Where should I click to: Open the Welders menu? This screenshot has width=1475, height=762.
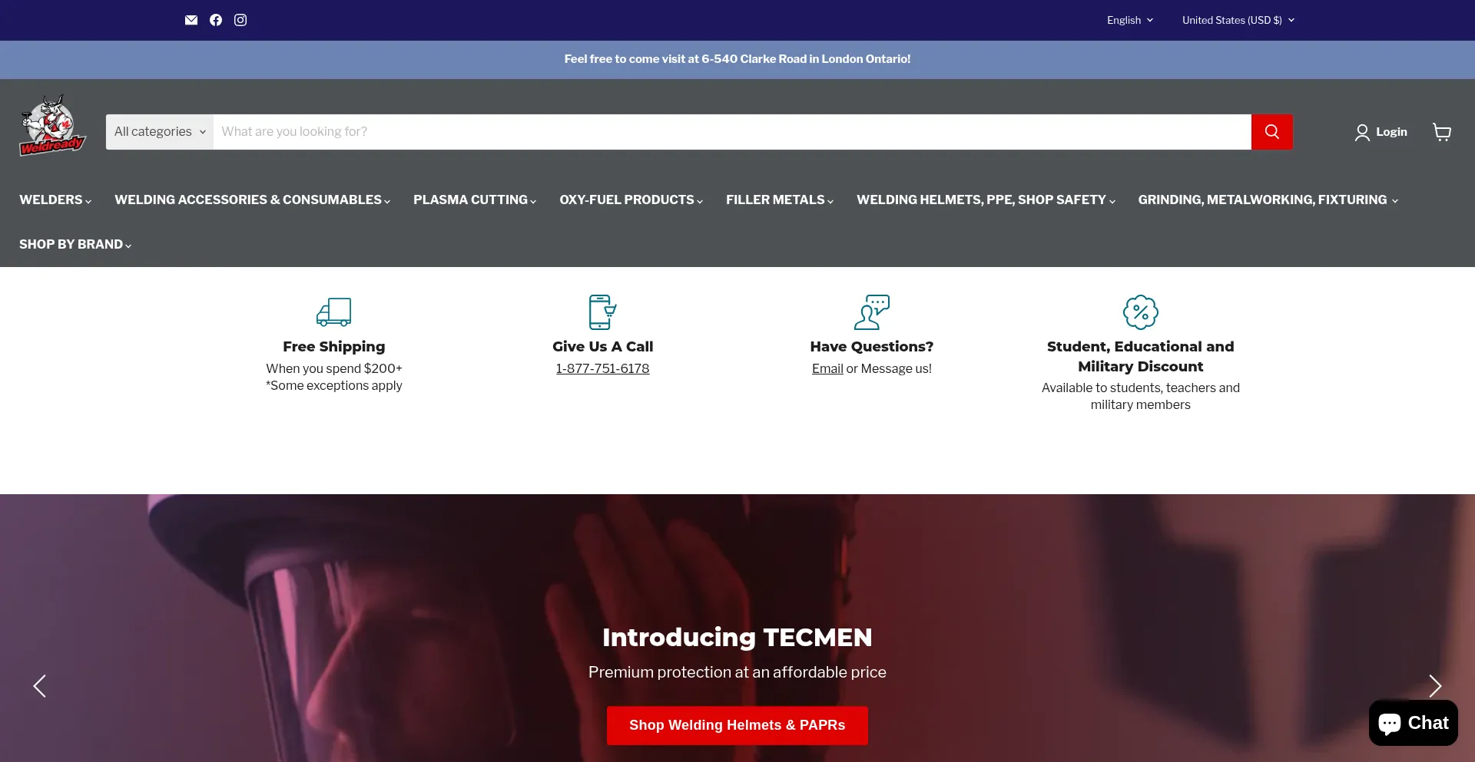pyautogui.click(x=55, y=200)
